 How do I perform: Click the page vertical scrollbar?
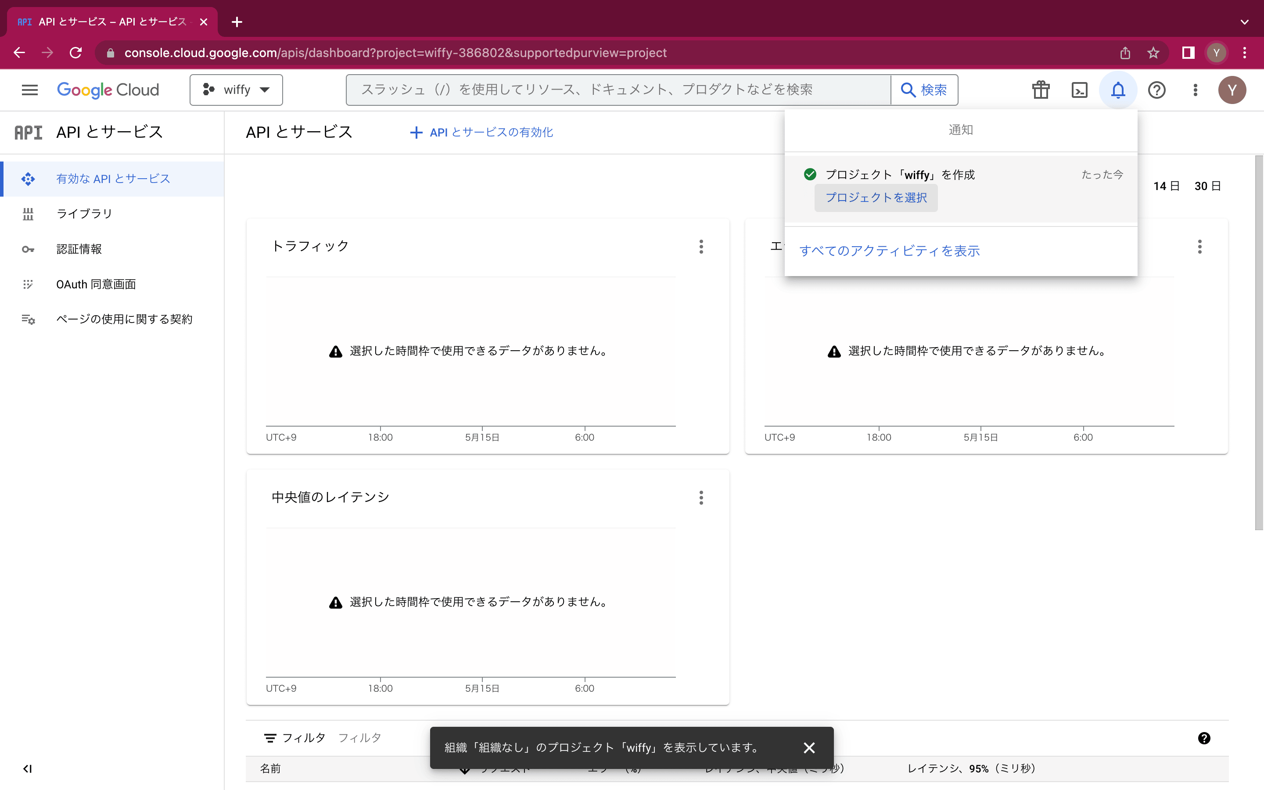[x=1259, y=342]
